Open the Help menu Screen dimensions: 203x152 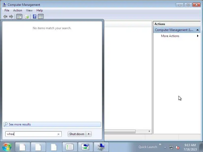click(40, 10)
